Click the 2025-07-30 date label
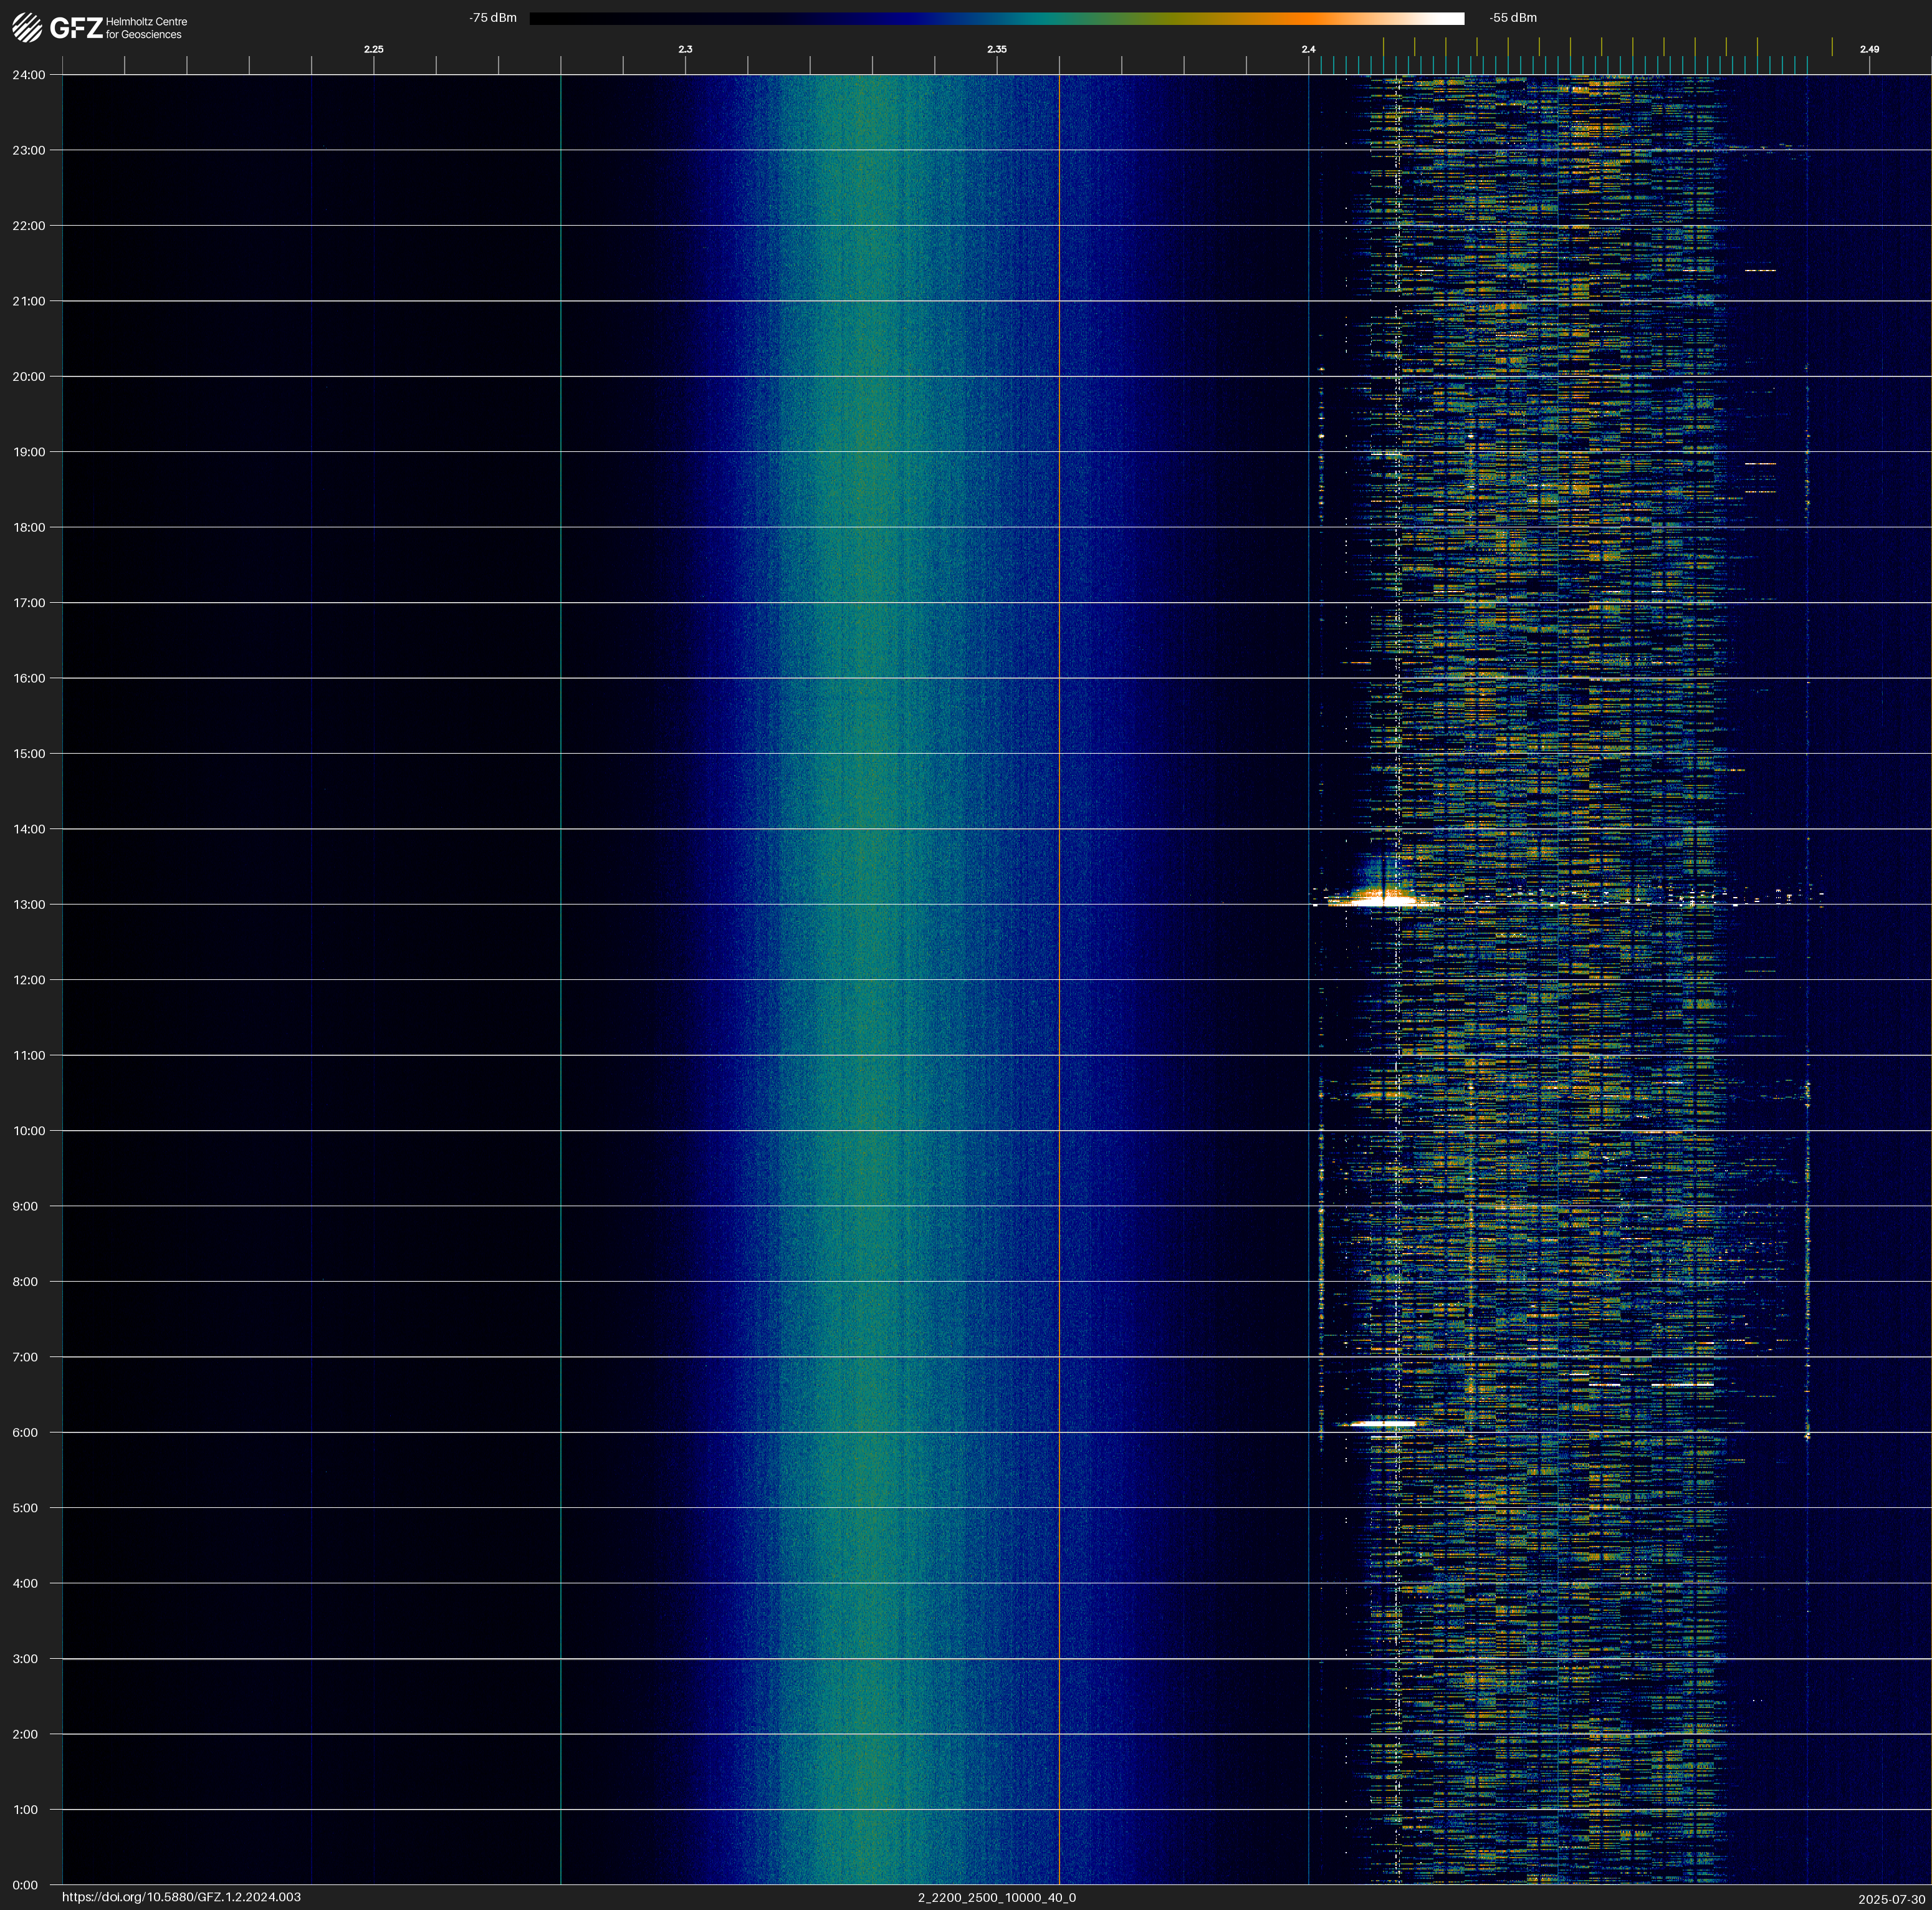The image size is (1932, 1910). pos(1891,1899)
